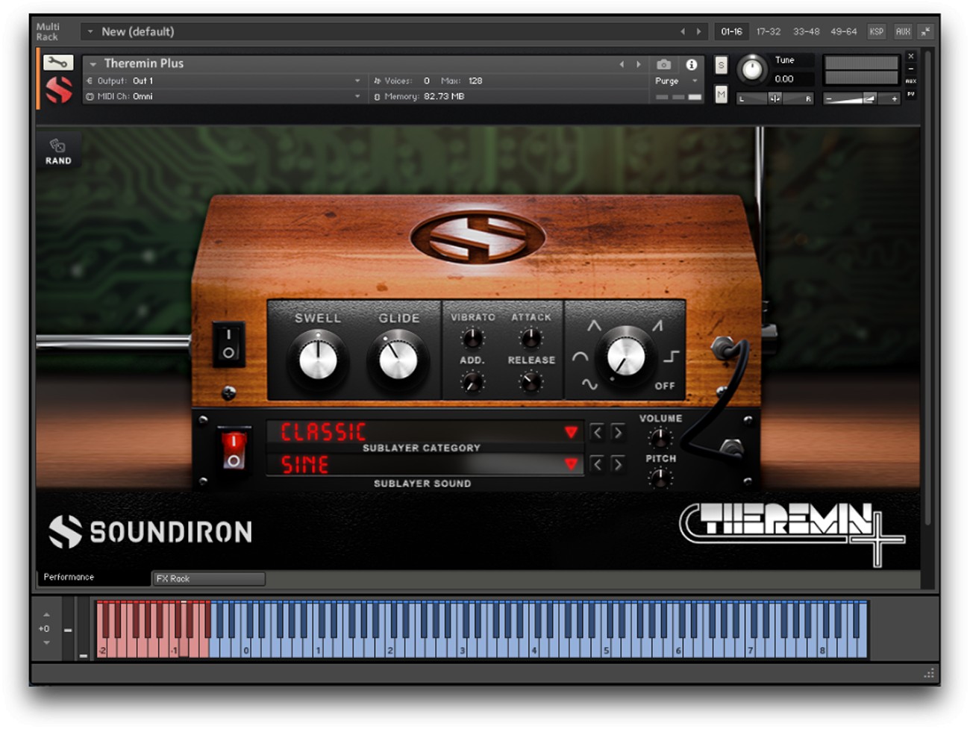
Task: Click the GLIDE knob
Action: [398, 360]
